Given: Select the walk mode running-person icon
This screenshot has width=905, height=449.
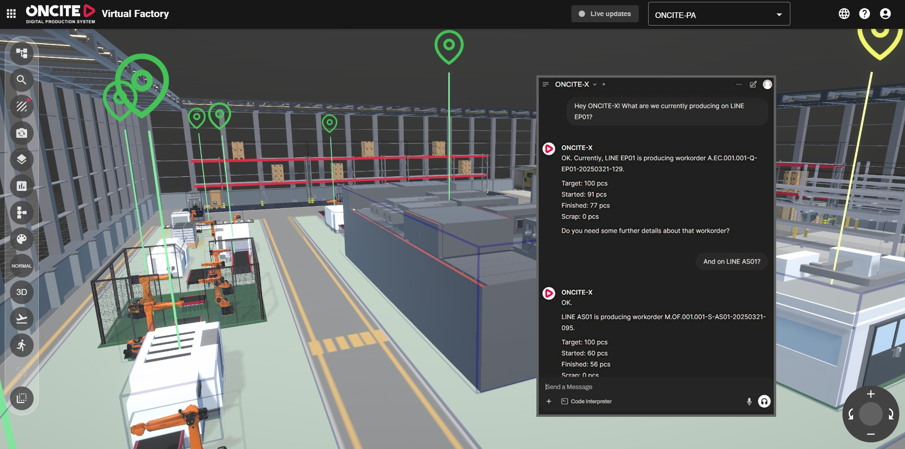Looking at the screenshot, I should [x=22, y=345].
